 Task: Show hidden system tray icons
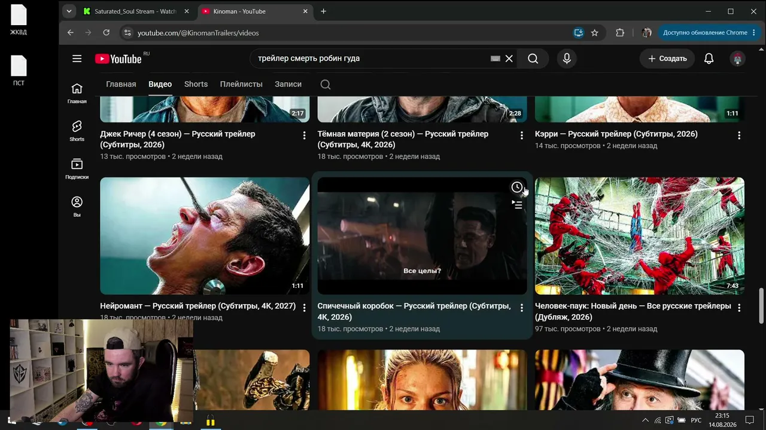tap(645, 420)
